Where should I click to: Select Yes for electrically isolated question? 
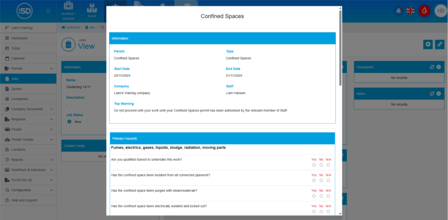tap(314, 212)
